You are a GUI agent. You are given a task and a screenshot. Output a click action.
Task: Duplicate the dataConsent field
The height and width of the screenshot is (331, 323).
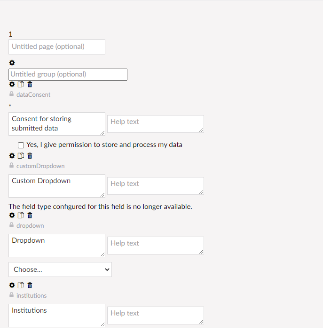tap(21, 85)
